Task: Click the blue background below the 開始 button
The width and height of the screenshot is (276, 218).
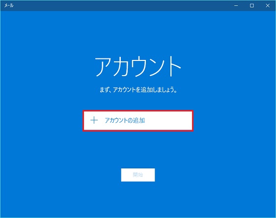Action: point(138,199)
